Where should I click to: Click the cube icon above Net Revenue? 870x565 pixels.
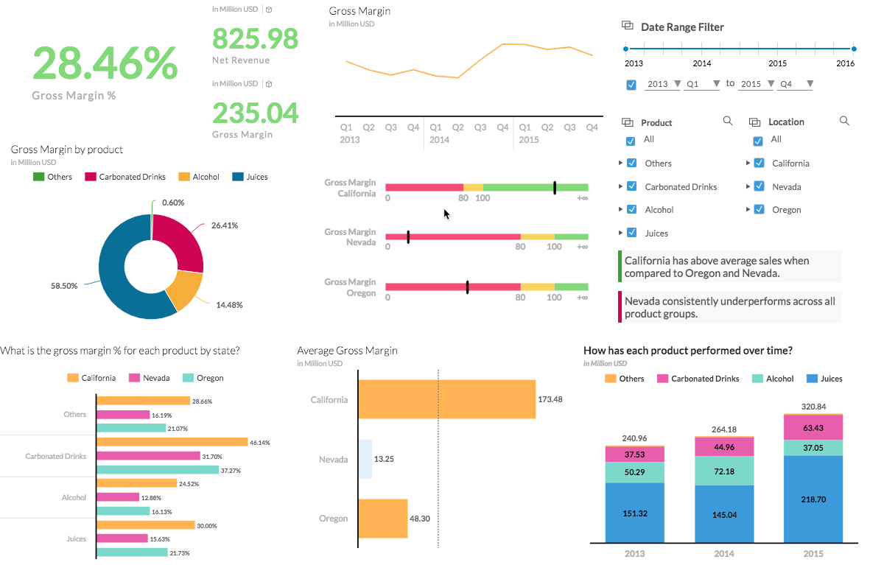[269, 10]
